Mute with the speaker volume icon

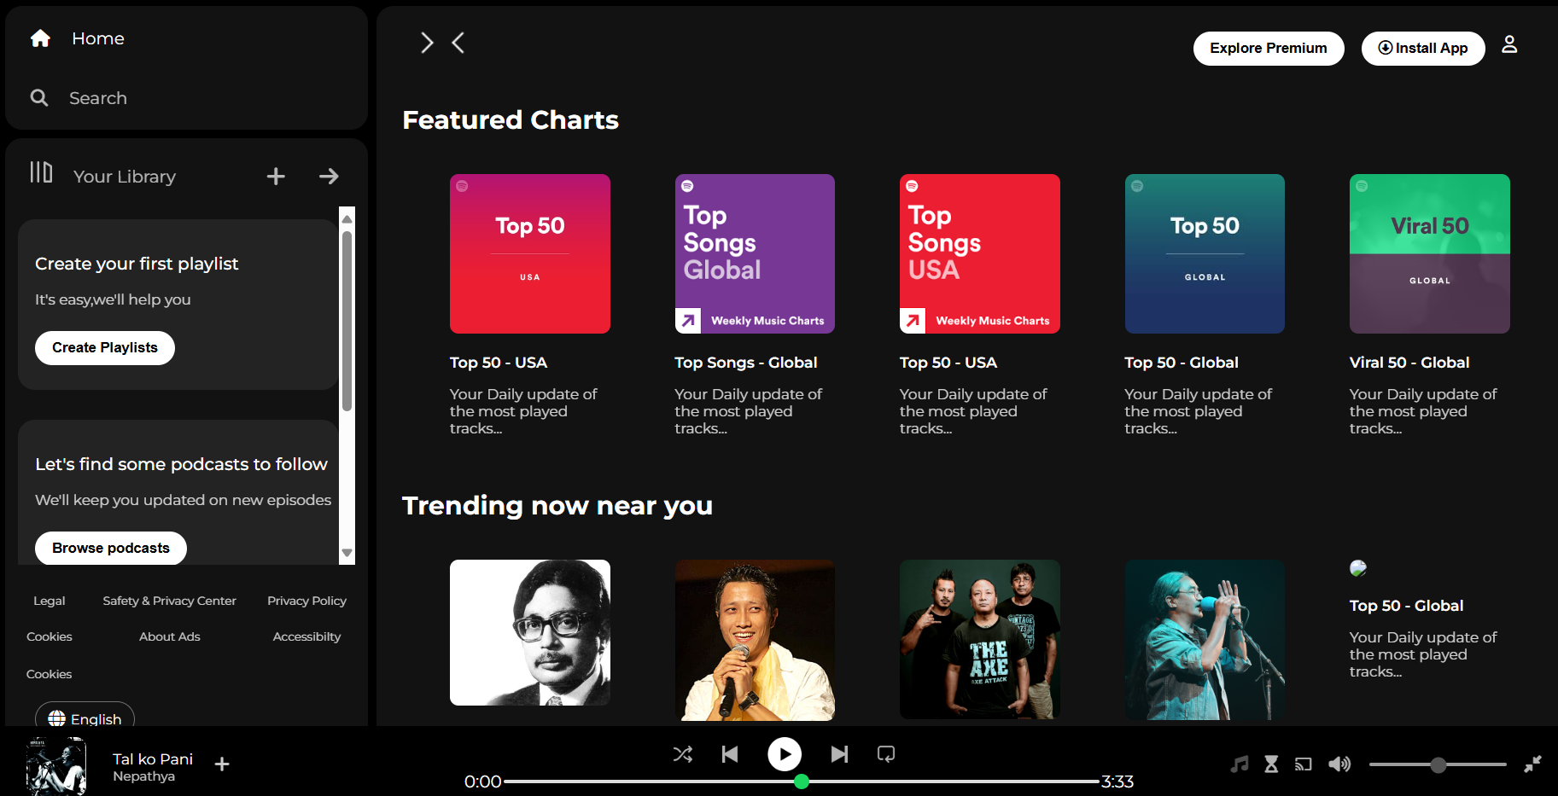click(1339, 764)
